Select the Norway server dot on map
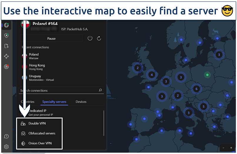237x154 pixels. (181, 40)
